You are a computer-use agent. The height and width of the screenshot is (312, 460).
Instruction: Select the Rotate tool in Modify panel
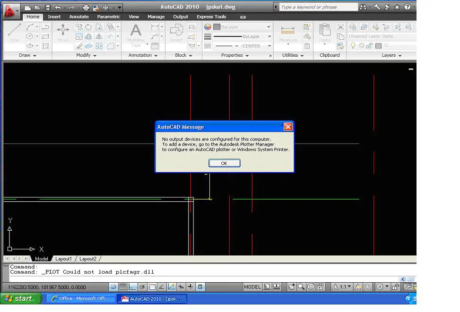tap(88, 27)
